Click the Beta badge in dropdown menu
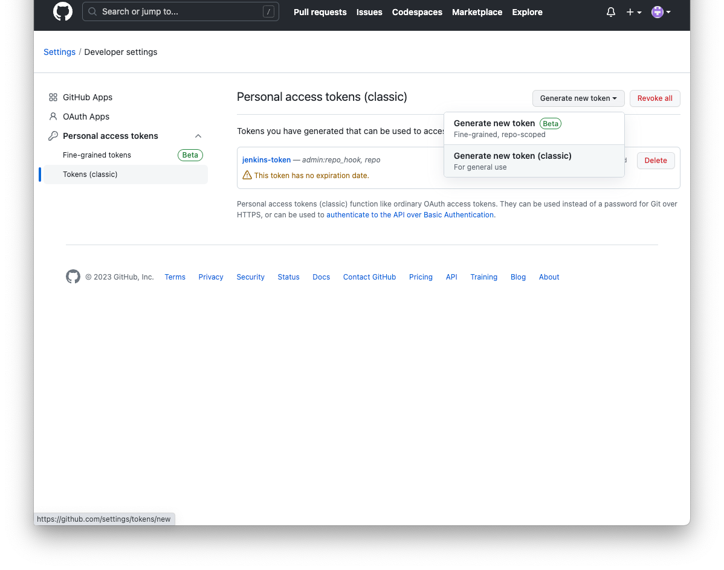 551,124
